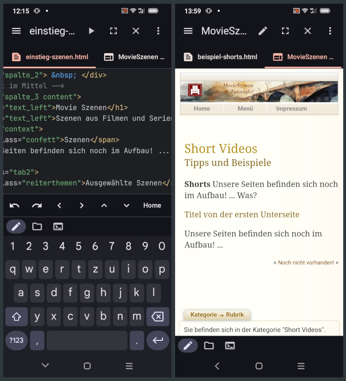The width and height of the screenshot is (346, 381).
Task: Switch keyboard to ?123 symbols
Action: (x=16, y=340)
